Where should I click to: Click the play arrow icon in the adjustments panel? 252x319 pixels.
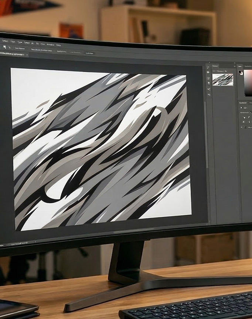coord(241,108)
